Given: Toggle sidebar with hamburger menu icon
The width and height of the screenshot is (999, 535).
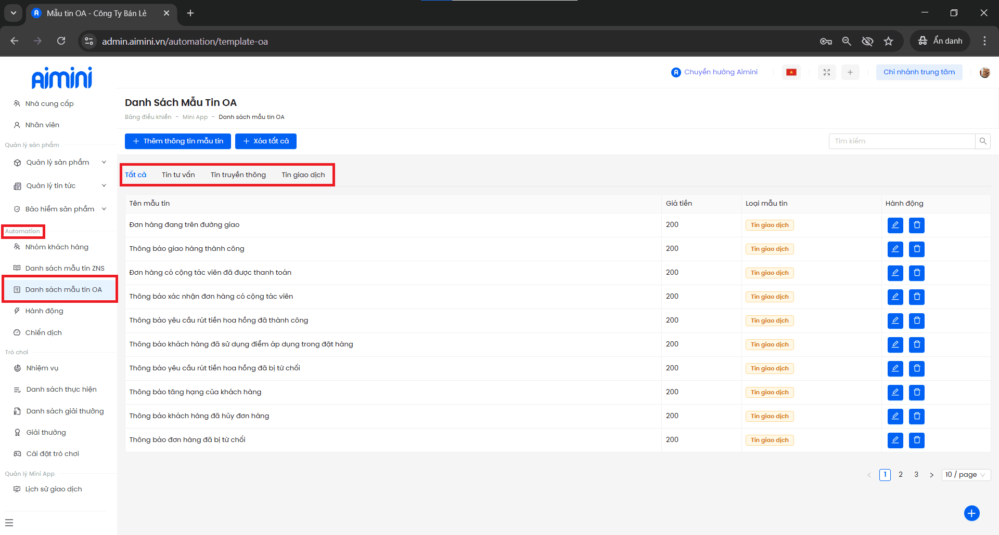Looking at the screenshot, I should [9, 523].
